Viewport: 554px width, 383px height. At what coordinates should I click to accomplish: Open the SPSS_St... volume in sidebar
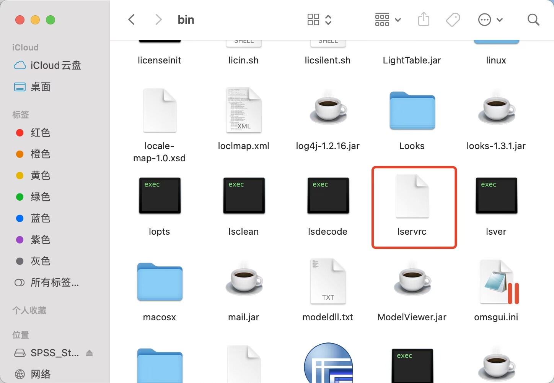click(x=46, y=353)
